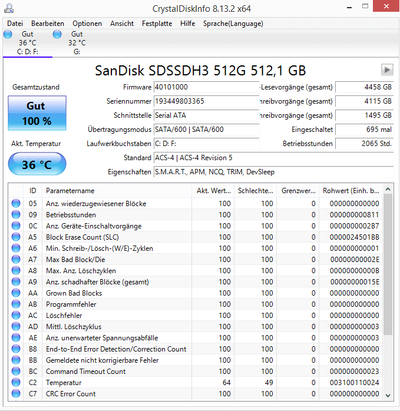Image resolution: width=400 pixels, height=411 pixels.
Task: Click status orb for Löschfehler
Action: [16, 315]
